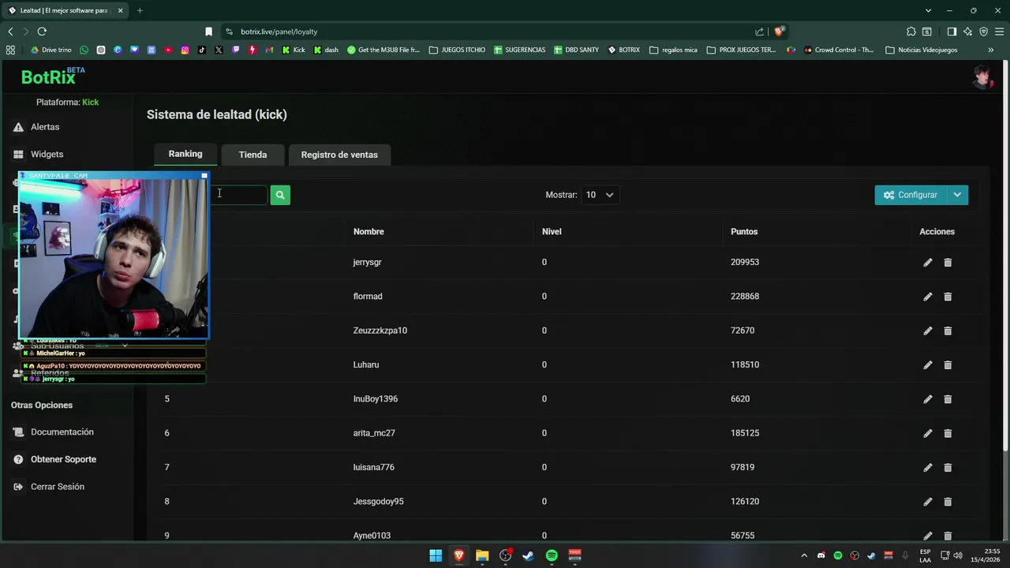Open browser extensions puzzle icon
Viewport: 1010px width, 568px height.
pos(911,32)
